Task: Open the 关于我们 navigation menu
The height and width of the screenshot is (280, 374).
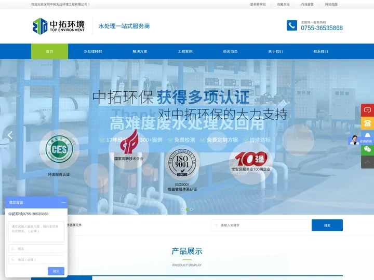Action: pyautogui.click(x=275, y=51)
